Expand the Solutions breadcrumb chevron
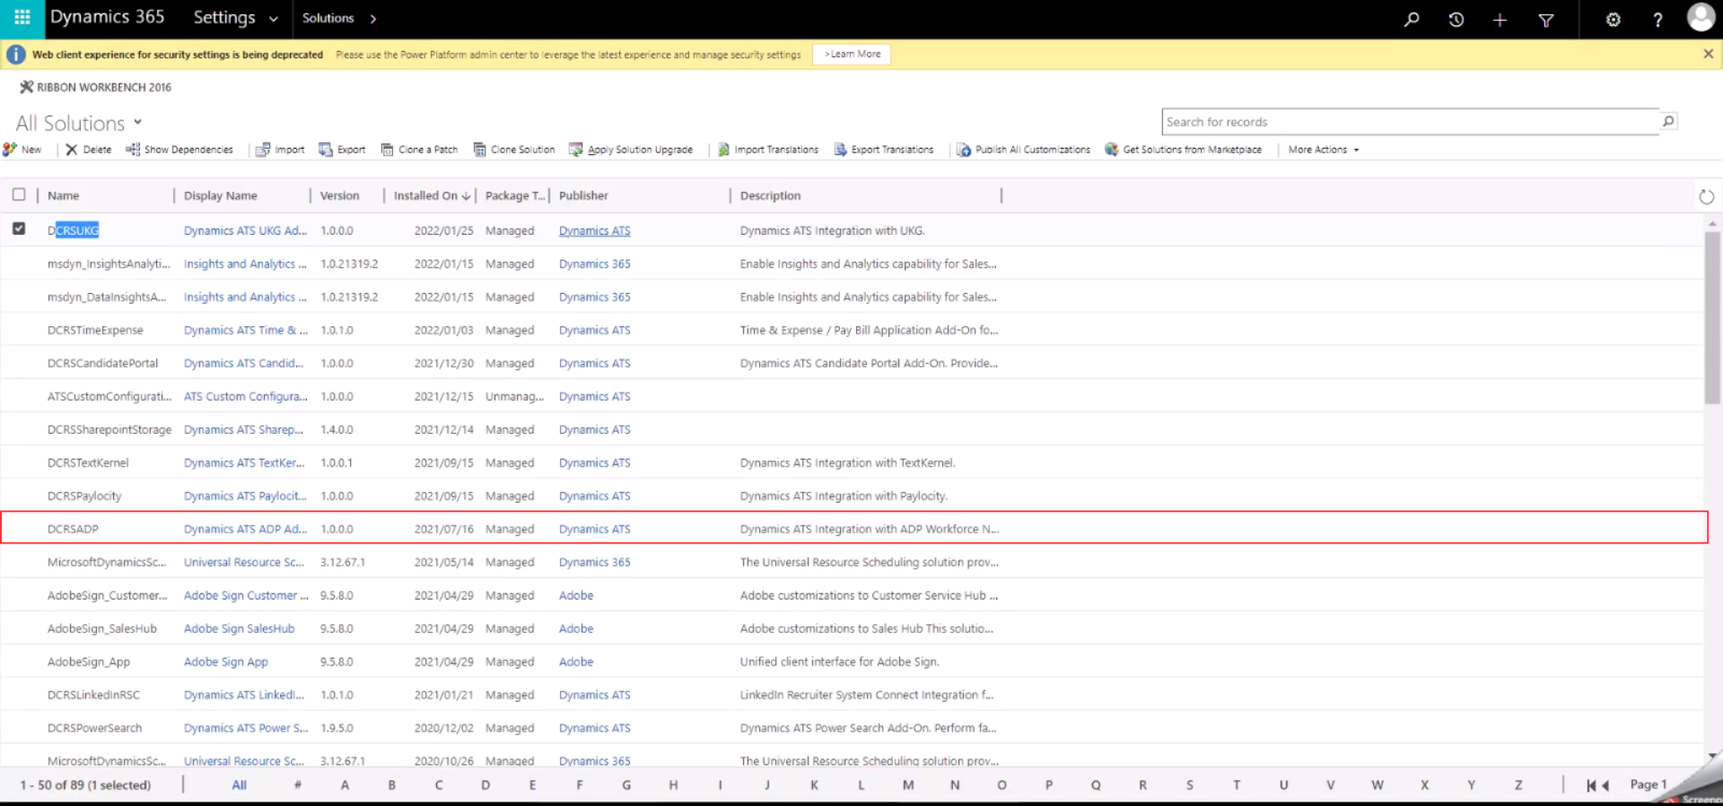Viewport: 1723px width, 806px height. pyautogui.click(x=373, y=18)
